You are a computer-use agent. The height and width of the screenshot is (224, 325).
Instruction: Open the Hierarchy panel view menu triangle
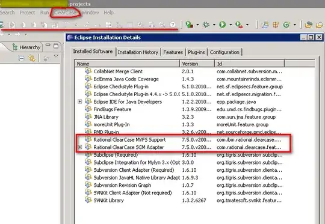pos(56,56)
